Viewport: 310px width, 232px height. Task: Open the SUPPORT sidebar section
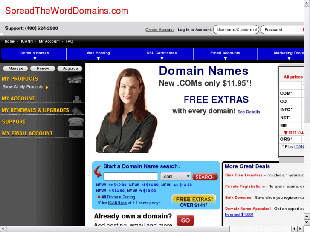pyautogui.click(x=14, y=122)
